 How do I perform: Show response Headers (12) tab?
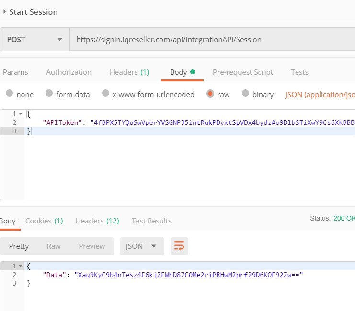pyautogui.click(x=97, y=221)
